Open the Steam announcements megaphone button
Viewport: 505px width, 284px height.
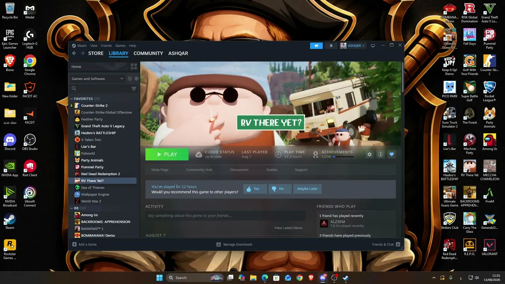pyautogui.click(x=316, y=46)
